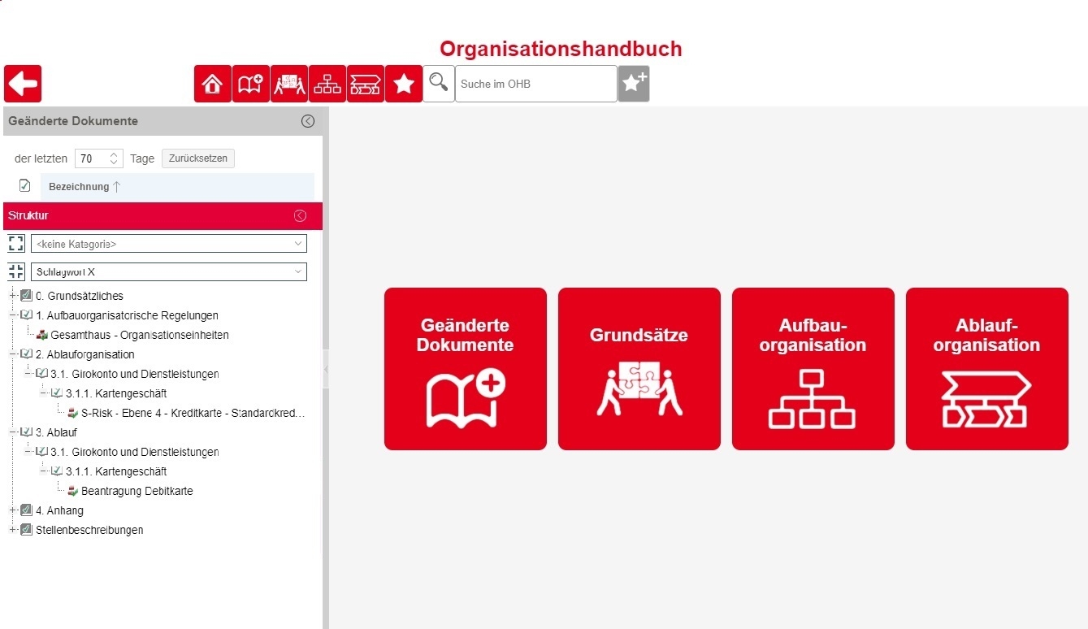Collapse all tree nodes icon beside Schlagwort dropdown

pos(16,271)
